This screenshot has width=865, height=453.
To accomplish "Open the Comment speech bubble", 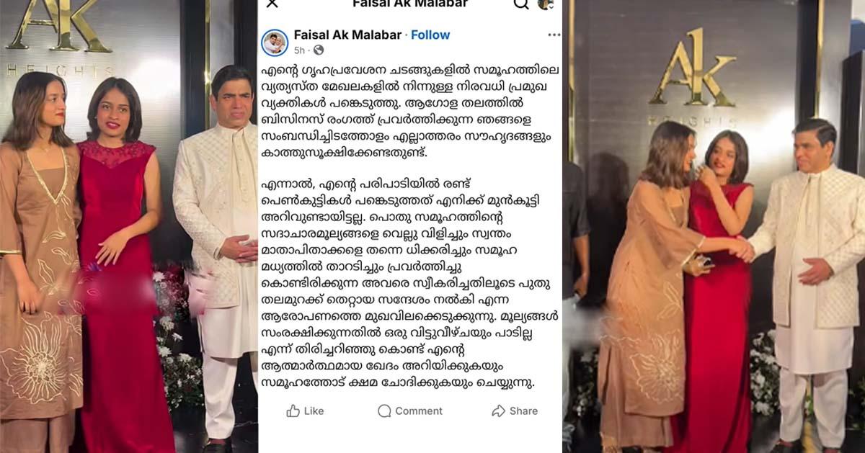I will click(x=410, y=411).
